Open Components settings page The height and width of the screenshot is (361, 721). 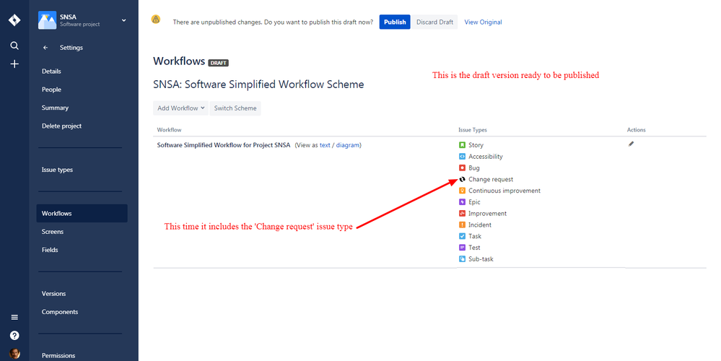point(60,312)
